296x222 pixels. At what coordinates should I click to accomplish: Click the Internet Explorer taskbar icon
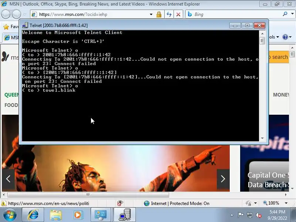pyautogui.click(x=33, y=215)
